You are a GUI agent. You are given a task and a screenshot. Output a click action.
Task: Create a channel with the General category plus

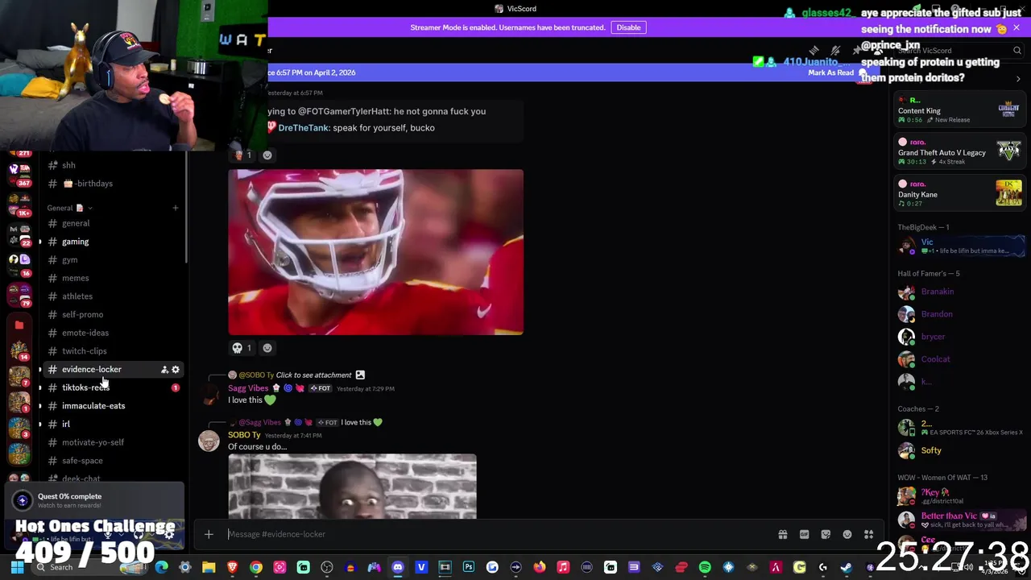coord(175,208)
